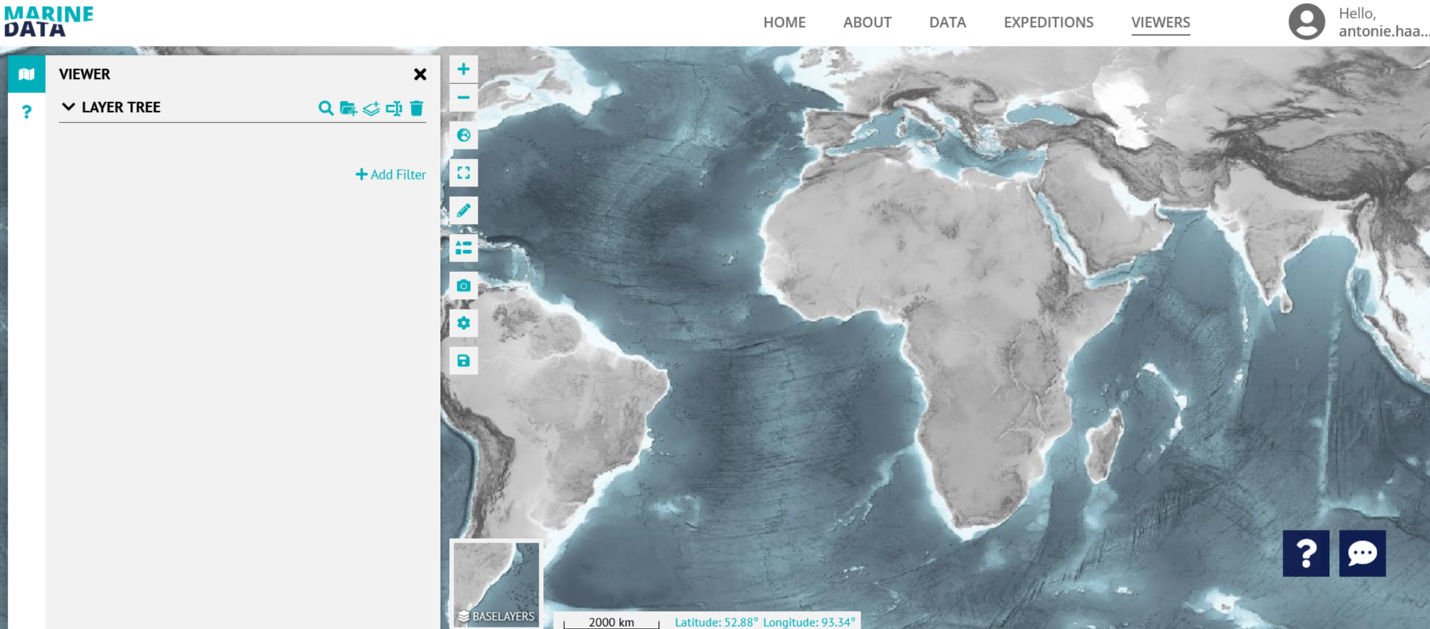Save the map with floppy disk icon
Image resolution: width=1430 pixels, height=629 pixels.
point(463,361)
